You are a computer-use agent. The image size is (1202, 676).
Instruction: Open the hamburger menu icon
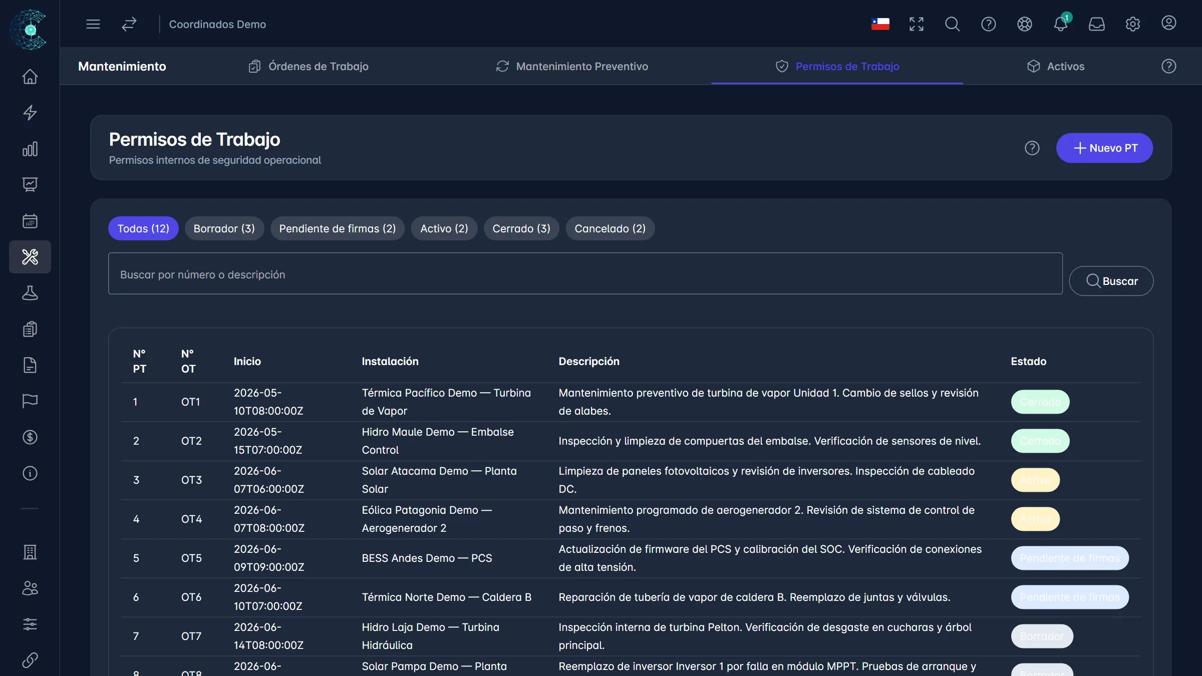[x=93, y=24]
